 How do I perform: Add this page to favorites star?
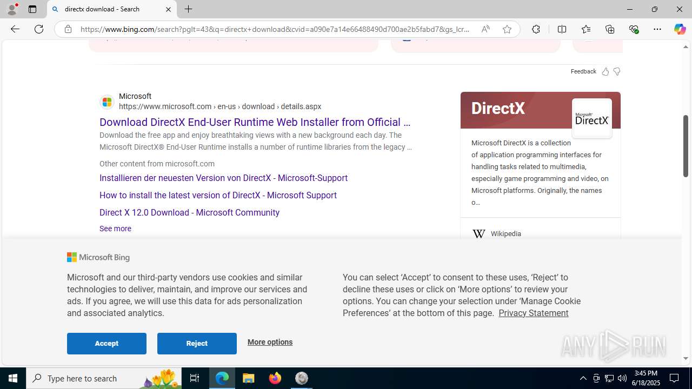[507, 29]
